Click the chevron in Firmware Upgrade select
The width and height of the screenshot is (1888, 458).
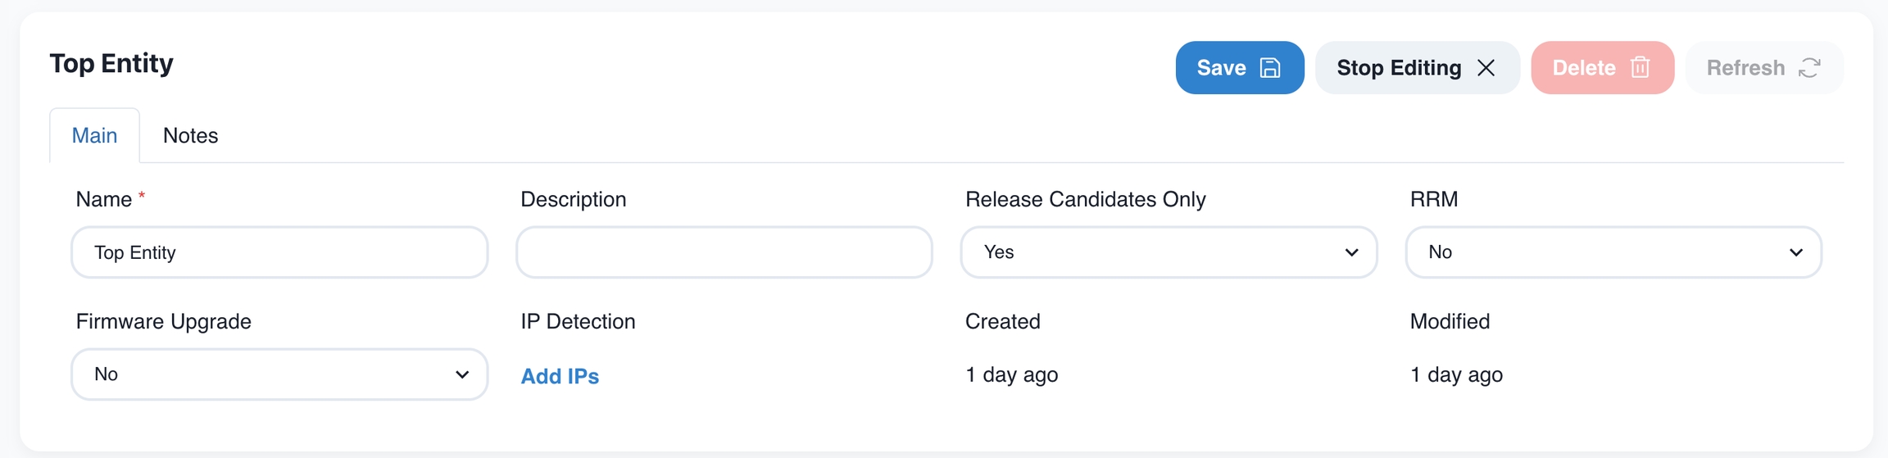click(x=462, y=374)
